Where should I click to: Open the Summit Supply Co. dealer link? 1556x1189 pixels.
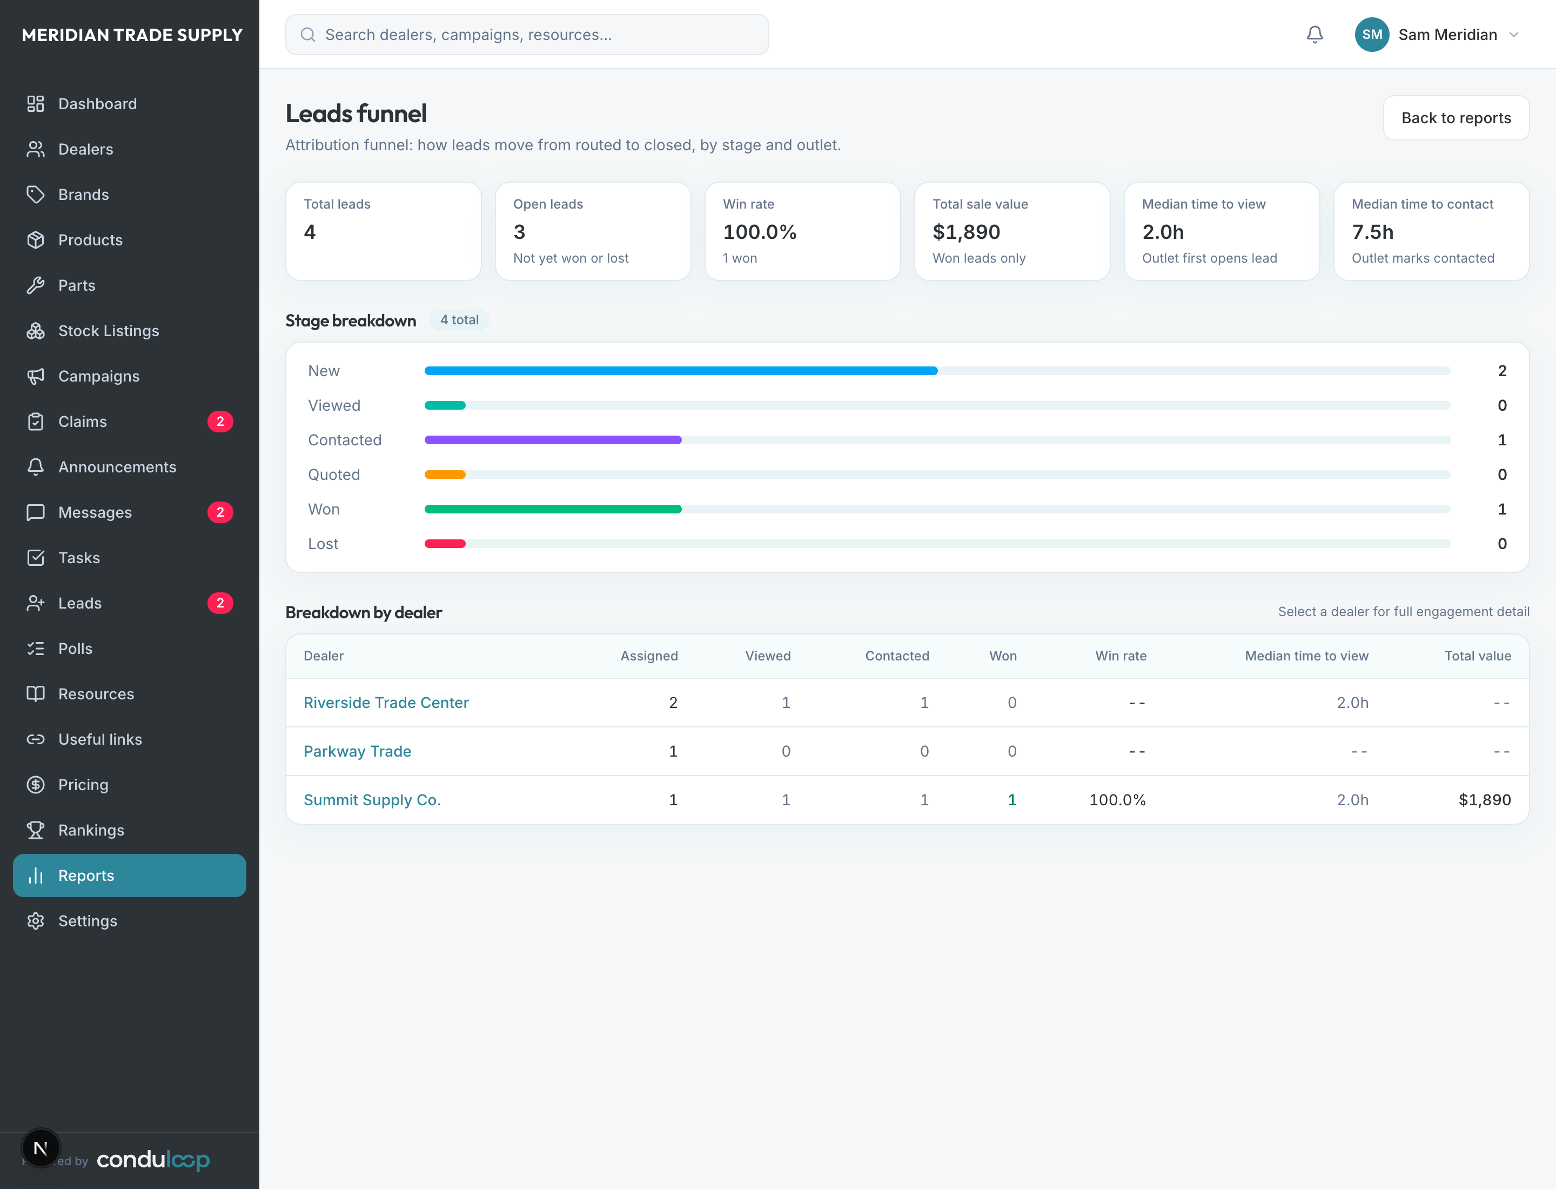[x=372, y=800]
